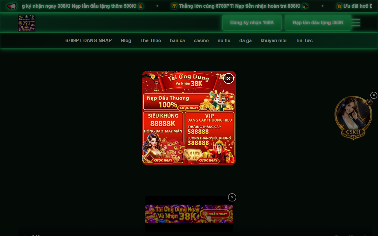The height and width of the screenshot is (236, 378).
Task: Open the Blog menu item
Action: (x=126, y=41)
